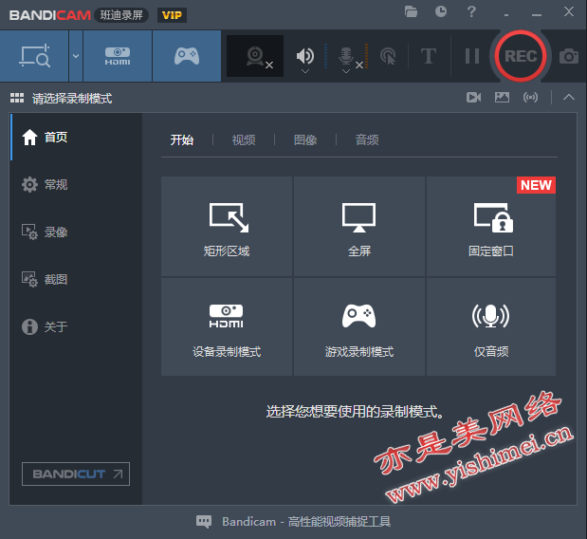Image resolution: width=587 pixels, height=539 pixels.
Task: Expand the speaker settings chevron
Action: coord(305,71)
